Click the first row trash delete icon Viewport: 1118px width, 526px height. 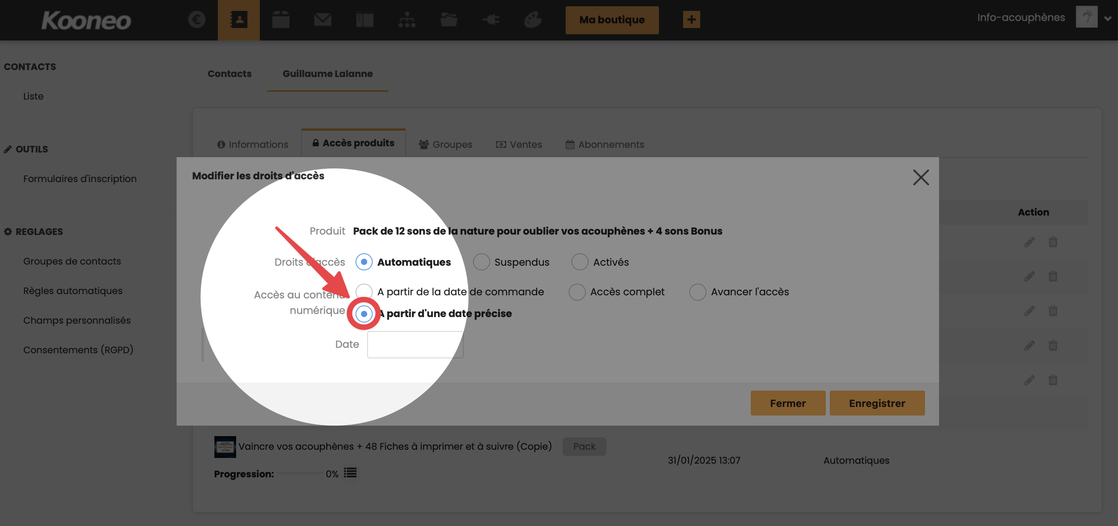[x=1053, y=242]
